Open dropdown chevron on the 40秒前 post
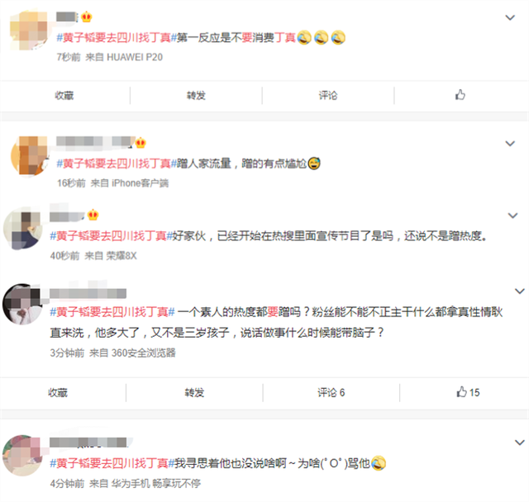Screen dimensions: 529x502 (512, 215)
